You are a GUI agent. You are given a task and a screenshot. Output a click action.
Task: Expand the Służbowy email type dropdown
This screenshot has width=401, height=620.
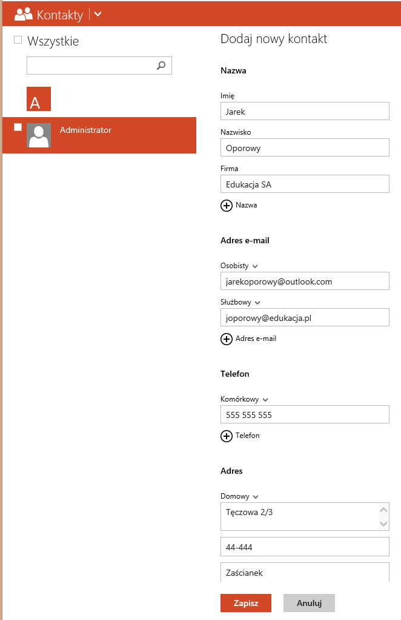(x=257, y=303)
